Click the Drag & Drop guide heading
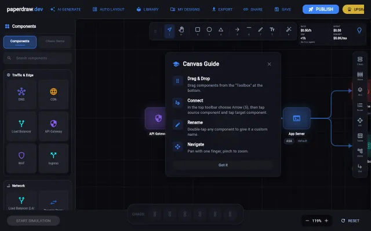371x231 pixels. tap(199, 79)
